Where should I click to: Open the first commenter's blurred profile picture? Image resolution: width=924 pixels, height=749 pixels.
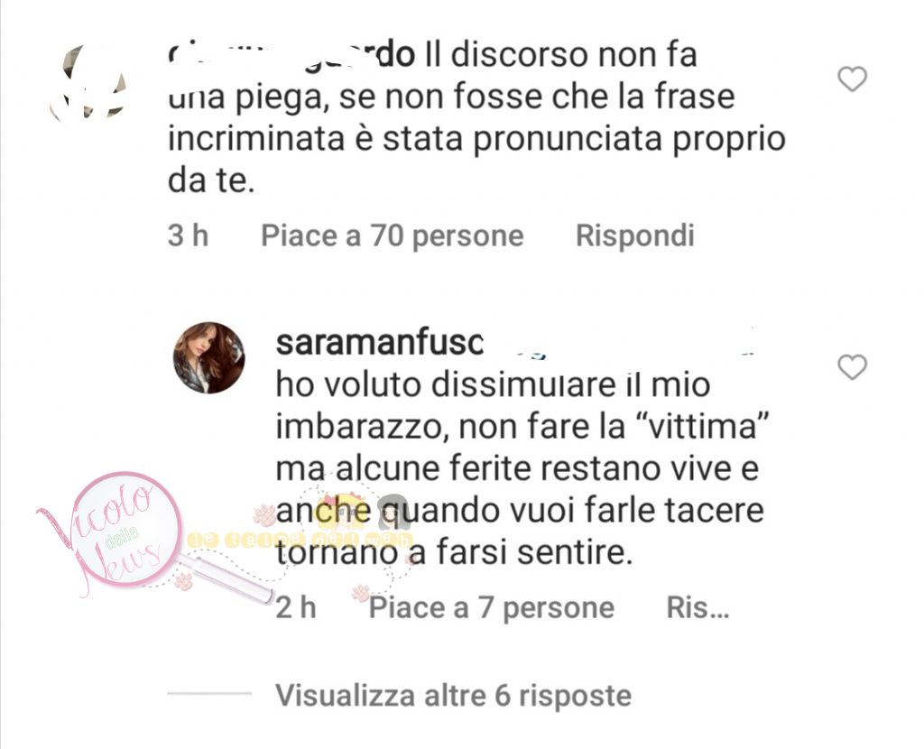tap(88, 80)
